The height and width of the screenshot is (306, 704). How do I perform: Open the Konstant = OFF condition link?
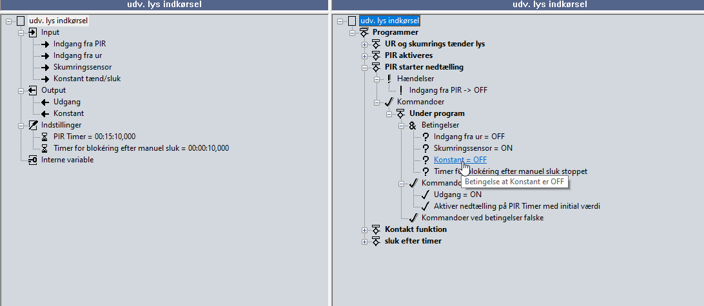tap(460, 160)
